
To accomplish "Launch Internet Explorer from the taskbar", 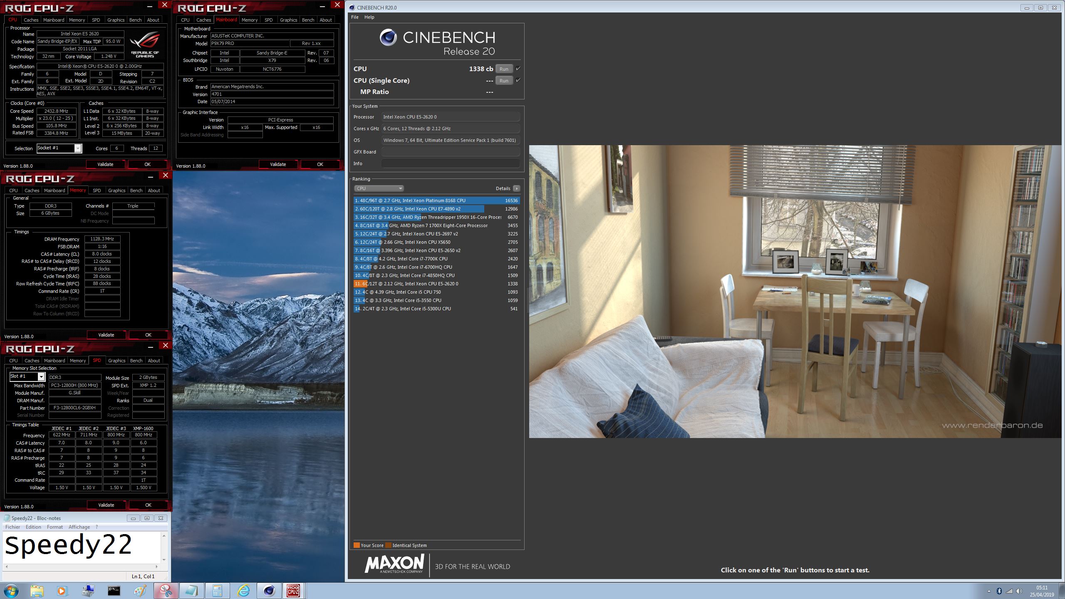I will click(x=243, y=591).
